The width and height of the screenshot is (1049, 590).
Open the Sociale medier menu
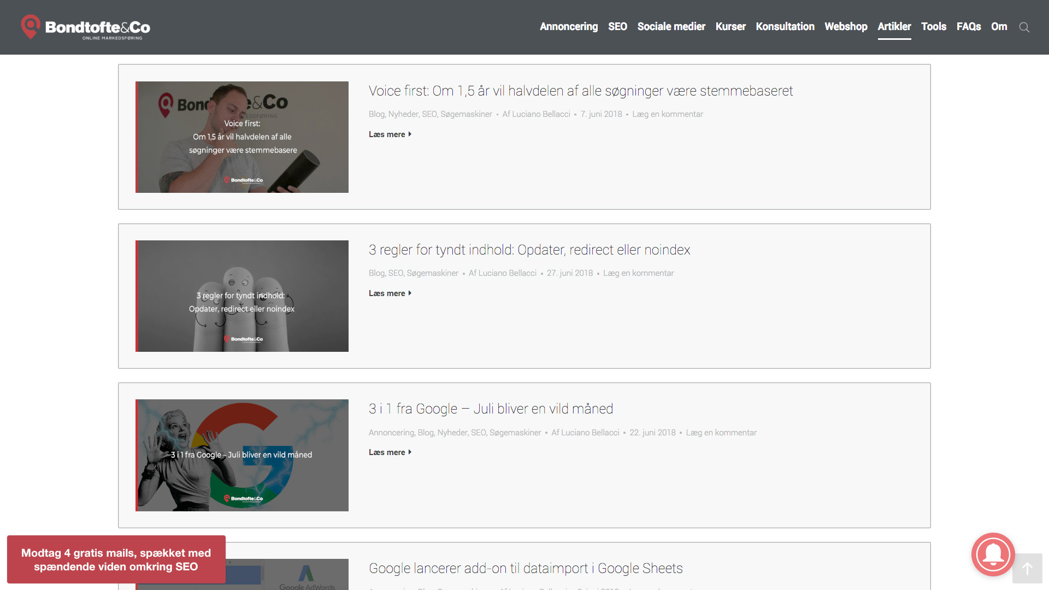click(671, 27)
